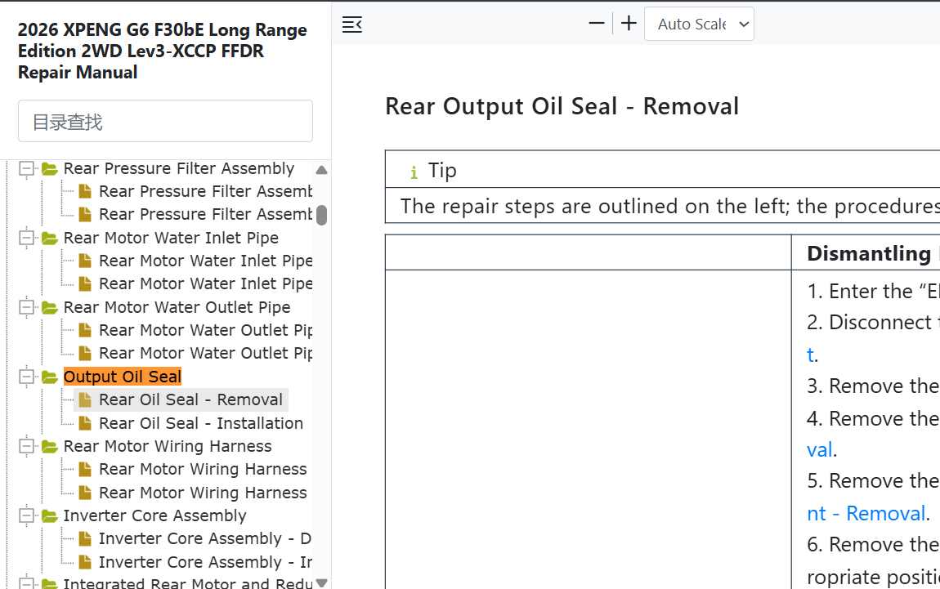Open Inverter Core Assembly - D page
Viewport: 940px width, 589px height.
click(205, 538)
